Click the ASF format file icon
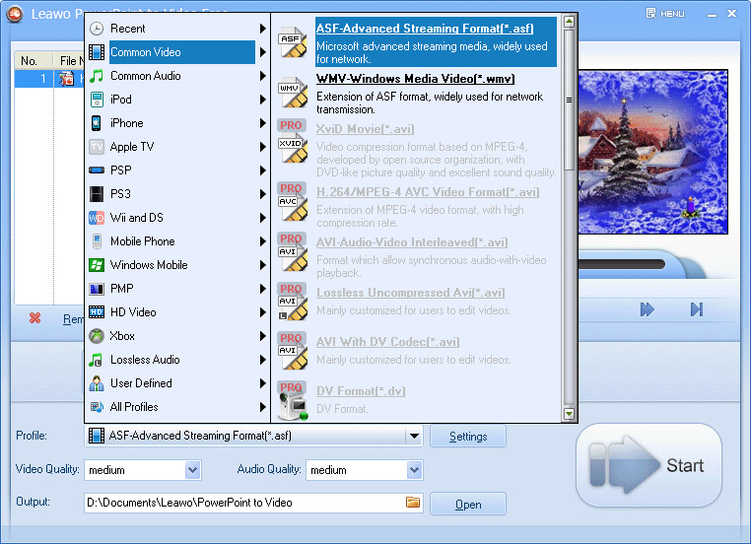751x544 pixels. tap(293, 42)
